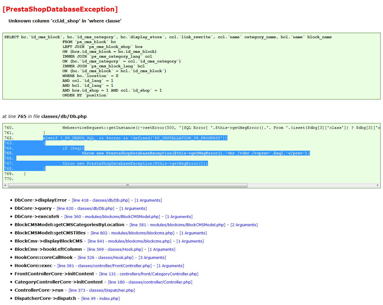Viewport: 383px width, 305px height.
Task: Click the scrollbar right arrow in code box
Action: click(378, 185)
